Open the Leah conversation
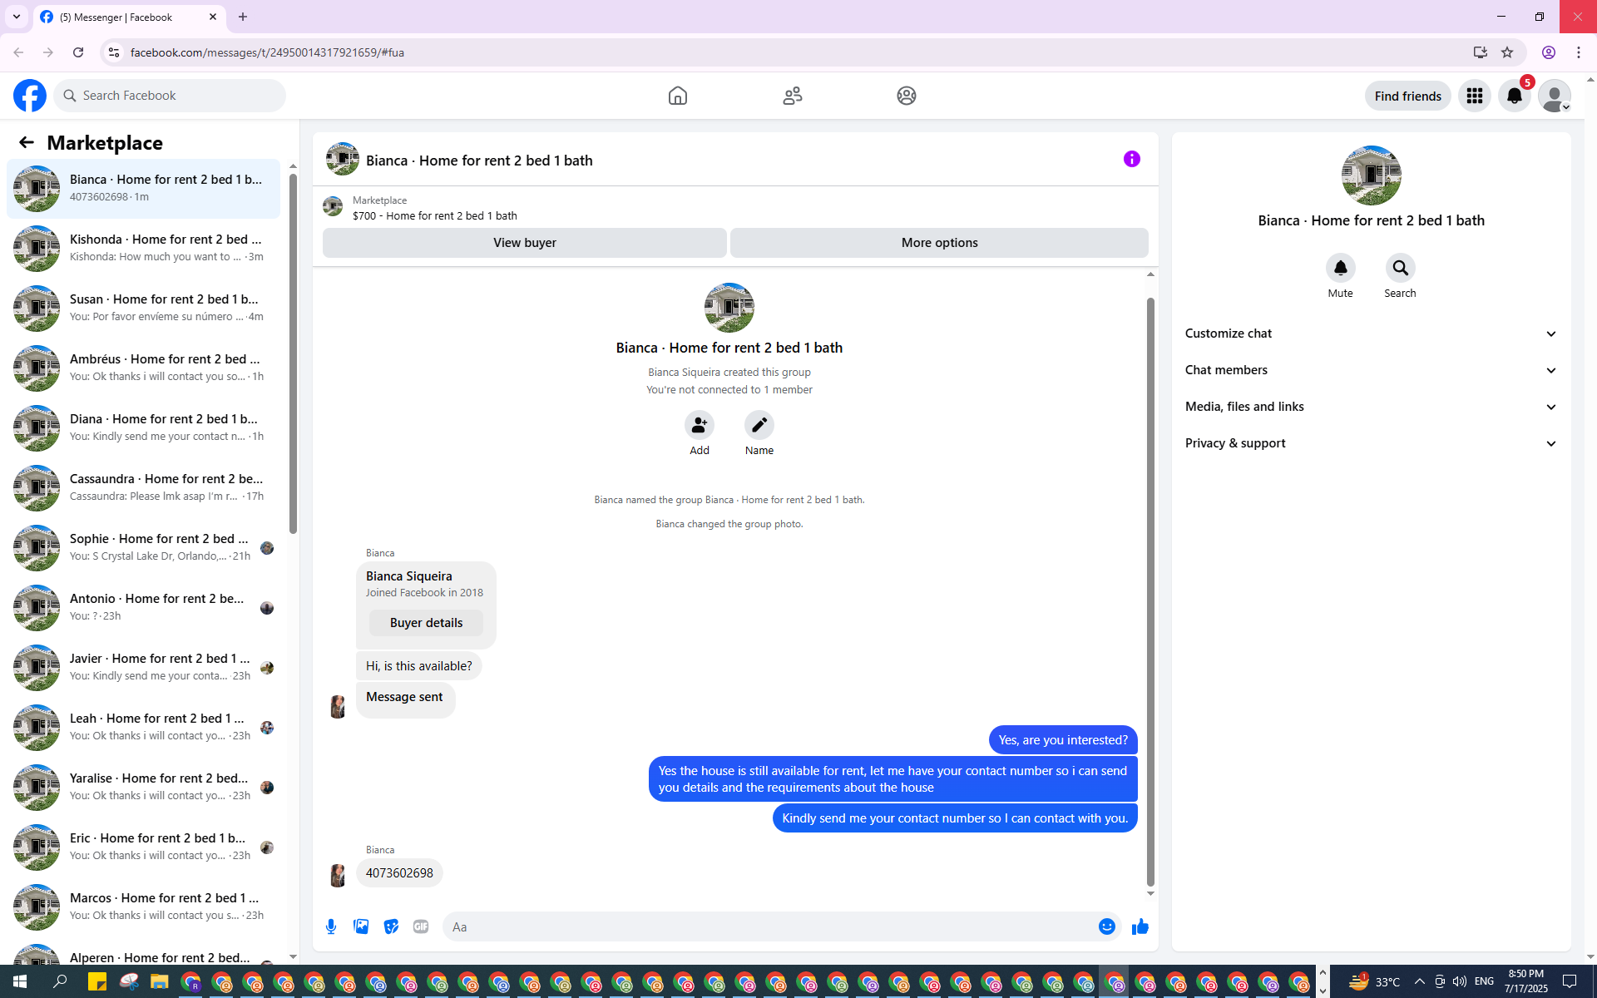1597x998 pixels. pyautogui.click(x=143, y=728)
